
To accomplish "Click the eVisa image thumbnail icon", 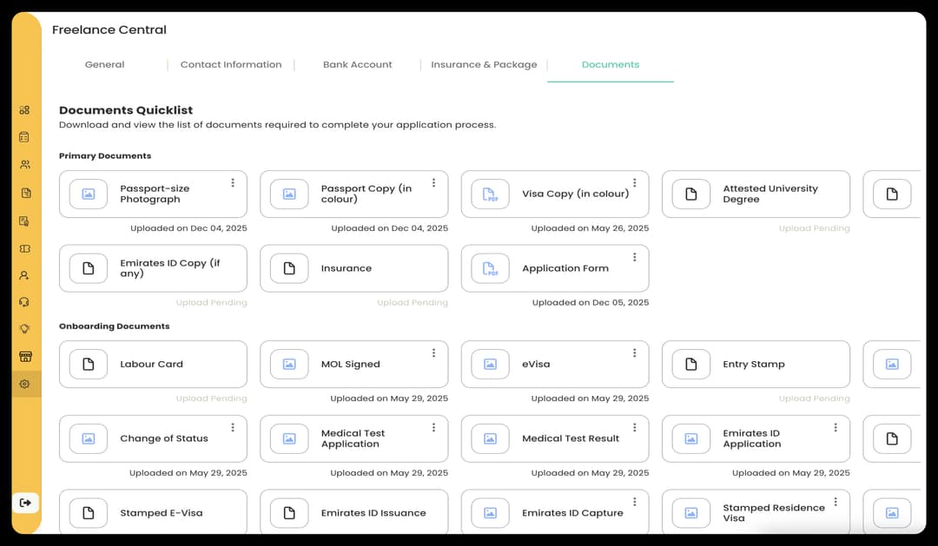I will pyautogui.click(x=491, y=365).
